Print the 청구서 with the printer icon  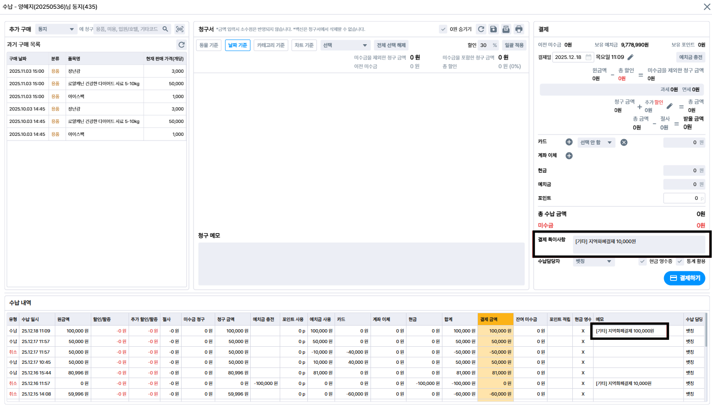(519, 29)
